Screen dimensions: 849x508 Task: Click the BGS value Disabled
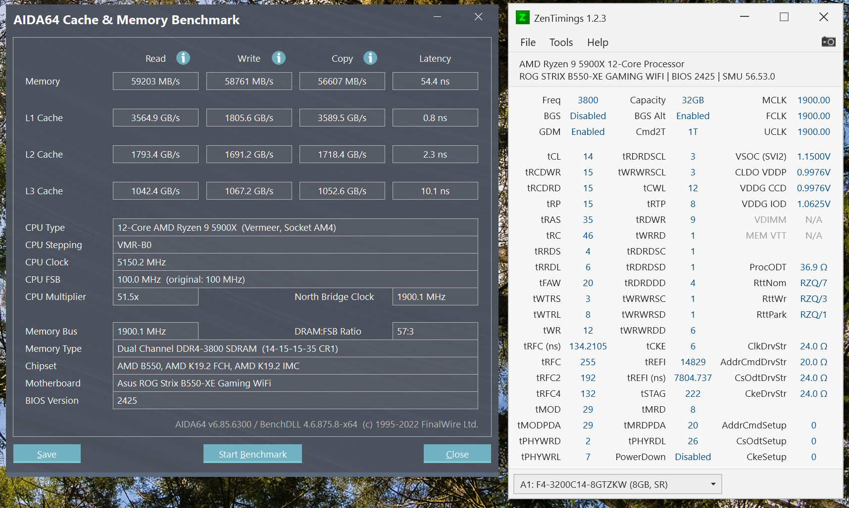[x=588, y=116]
